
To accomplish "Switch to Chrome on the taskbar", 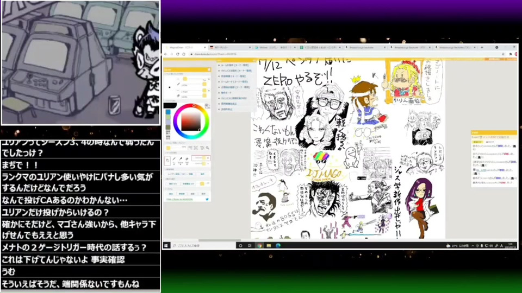I will (x=259, y=245).
